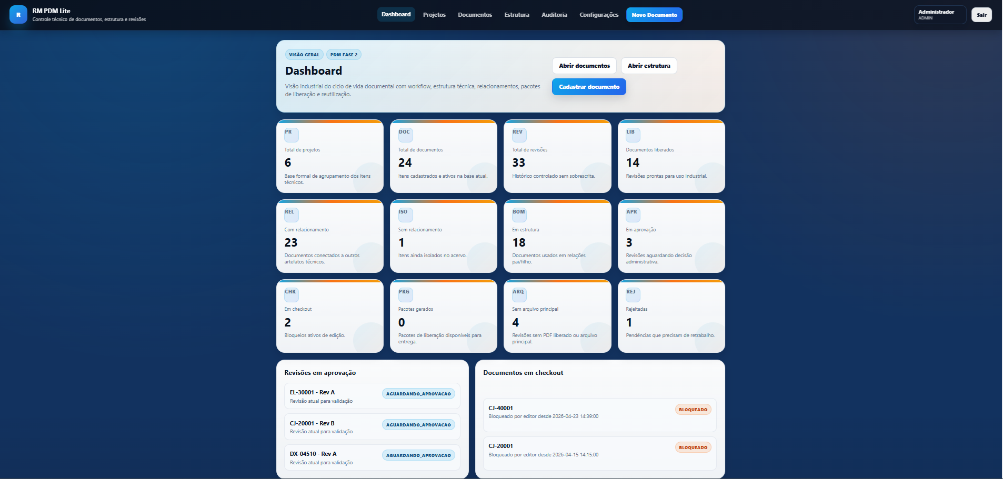
Task: Click the Dashboard page title
Action: 314,71
